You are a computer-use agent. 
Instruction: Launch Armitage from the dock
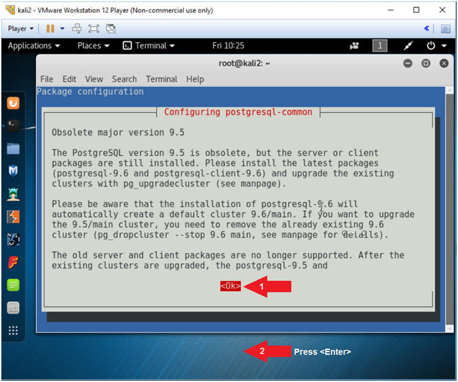pyautogui.click(x=13, y=194)
